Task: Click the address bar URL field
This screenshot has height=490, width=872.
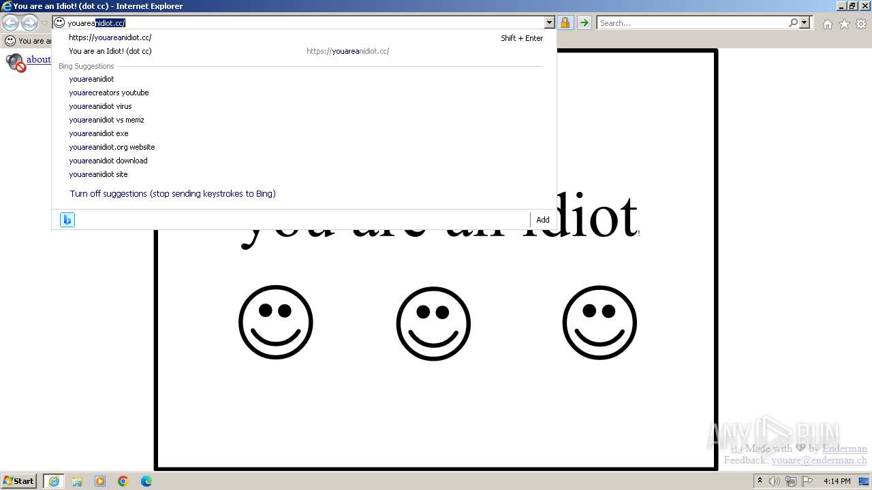Action: tap(305, 23)
